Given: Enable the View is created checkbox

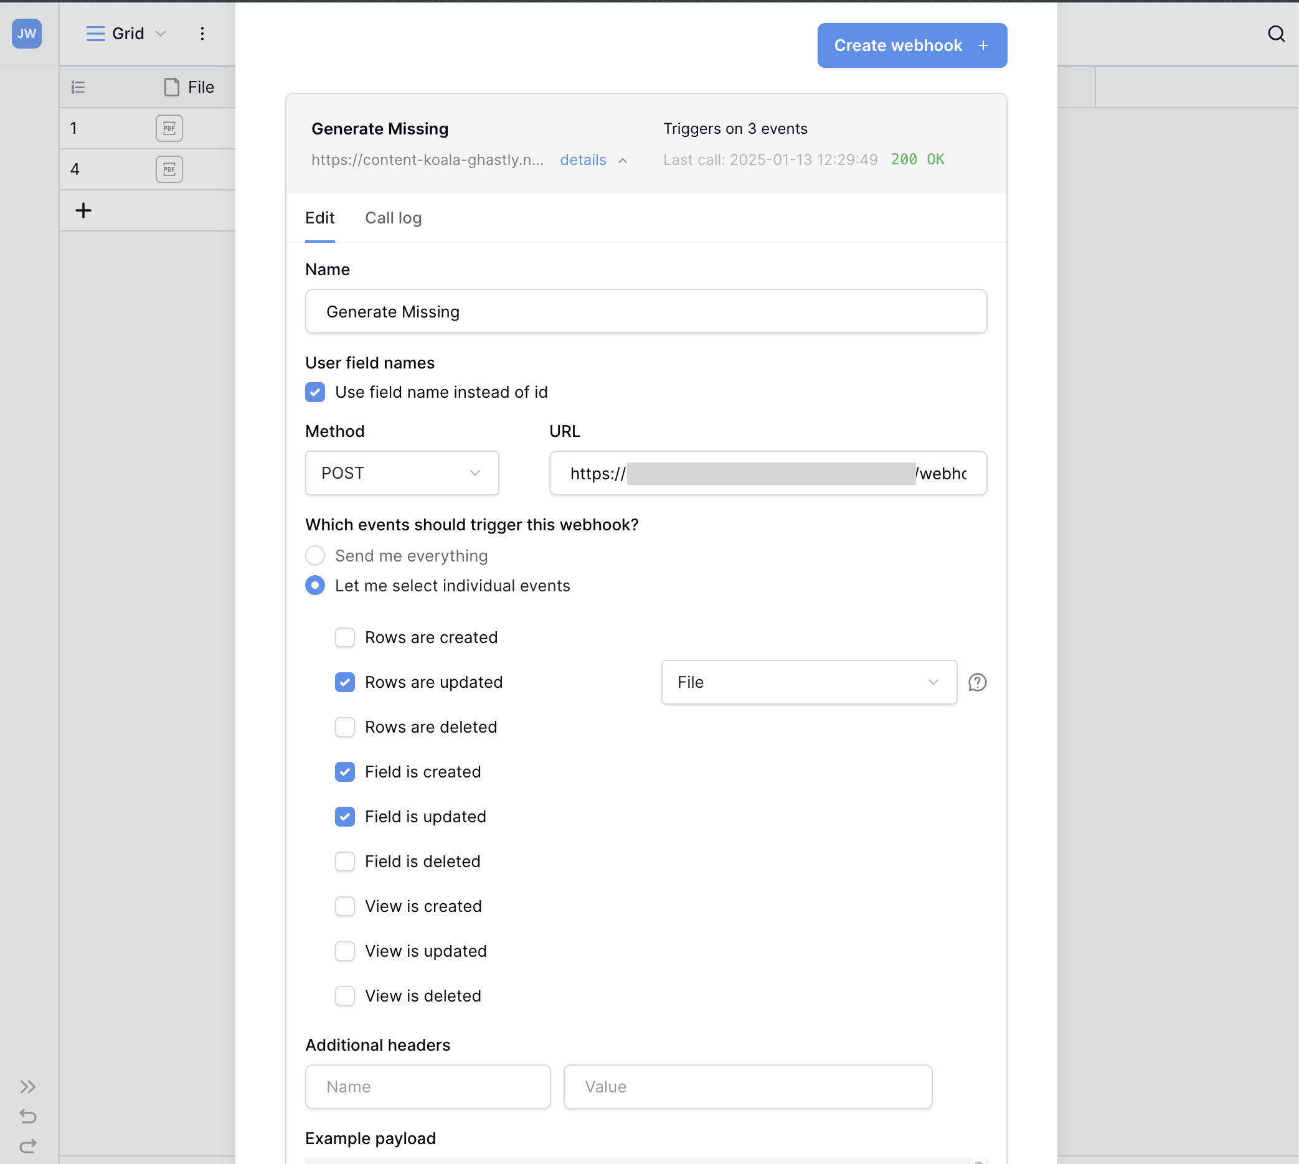Looking at the screenshot, I should [345, 906].
